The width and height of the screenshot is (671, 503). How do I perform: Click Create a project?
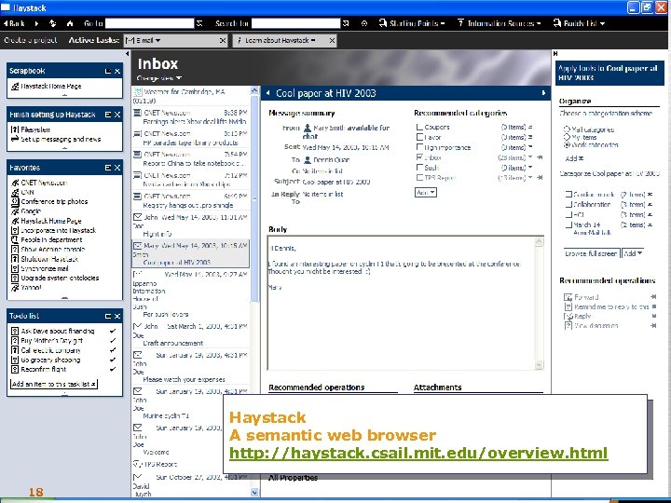click(31, 40)
